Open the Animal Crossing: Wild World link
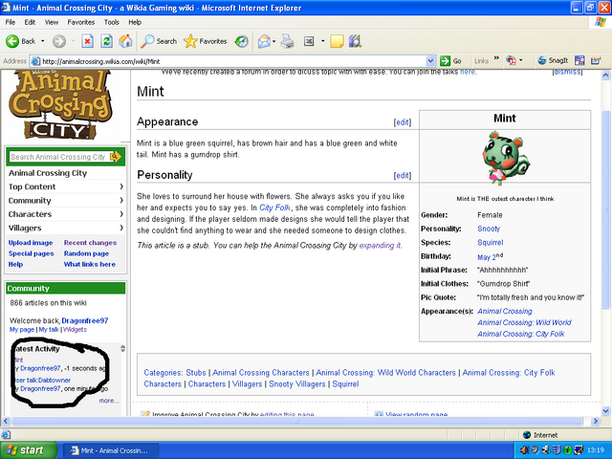This screenshot has width=612, height=459. click(x=524, y=322)
